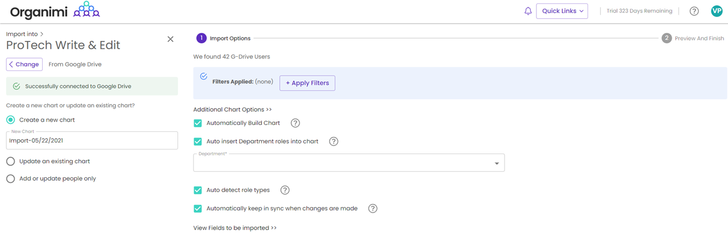Show help for Auto detect role types

coord(286,190)
